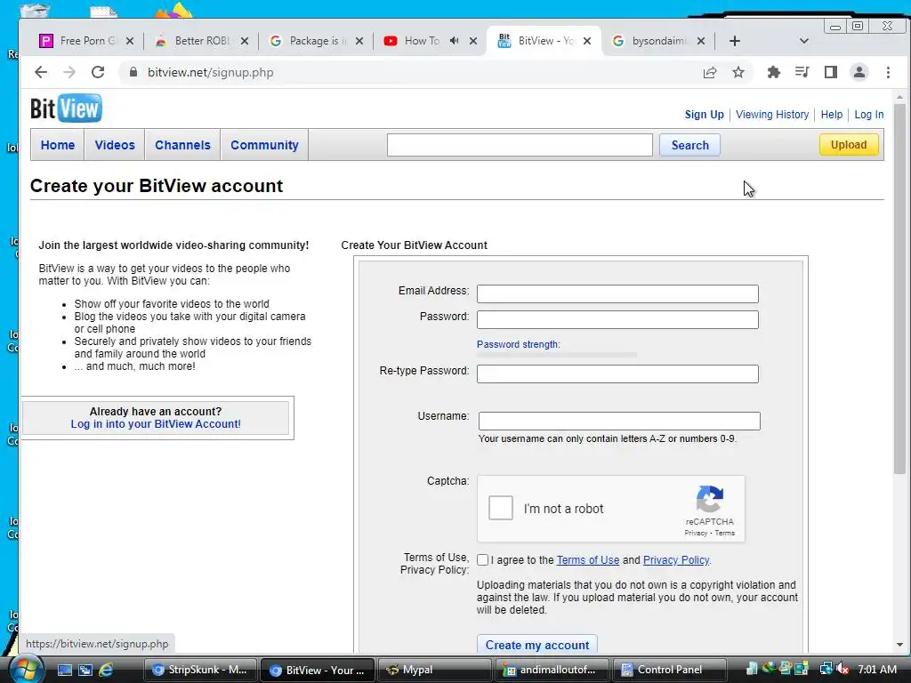Open the Channels navigation item
Image resolution: width=911 pixels, height=683 pixels.
tap(182, 145)
